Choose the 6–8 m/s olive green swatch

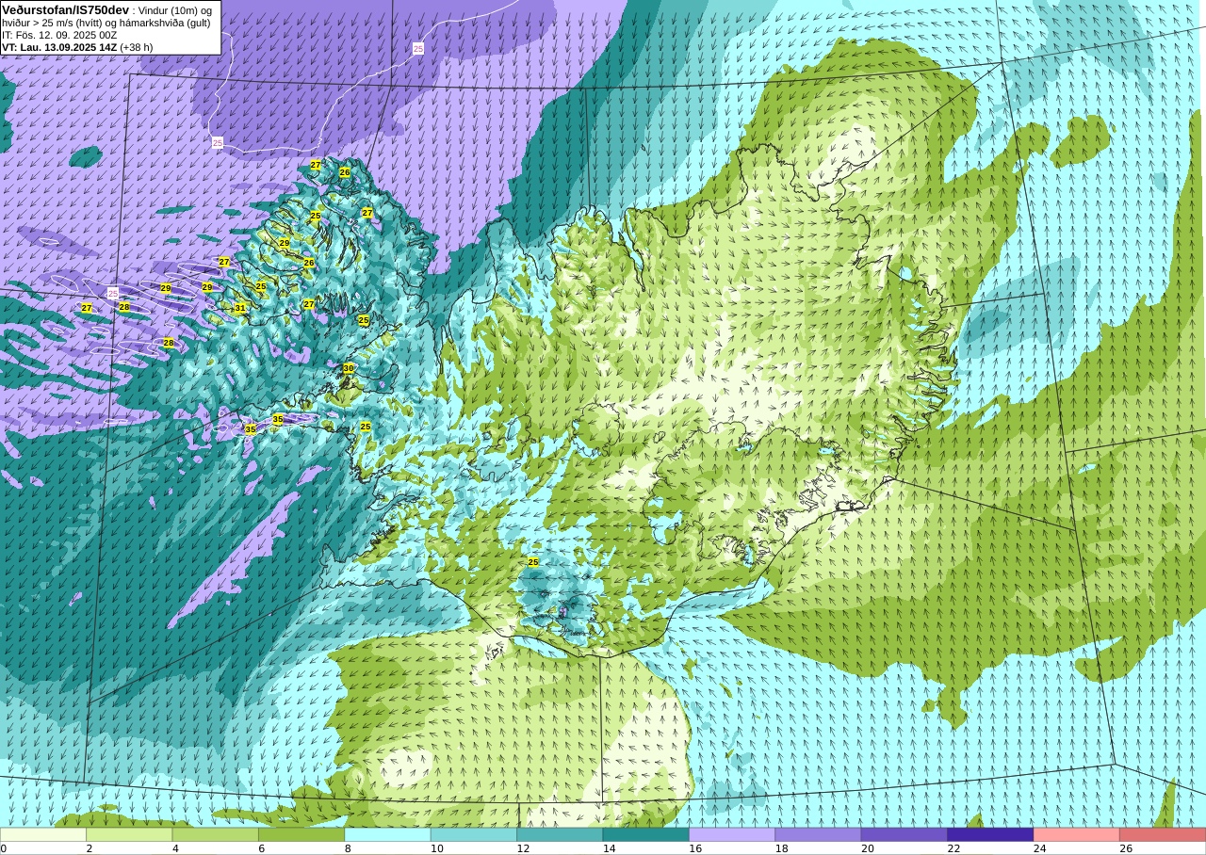click(x=301, y=834)
